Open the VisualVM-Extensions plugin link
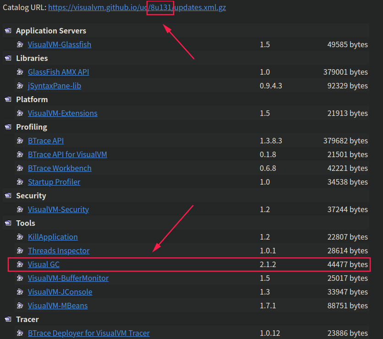 coord(62,113)
